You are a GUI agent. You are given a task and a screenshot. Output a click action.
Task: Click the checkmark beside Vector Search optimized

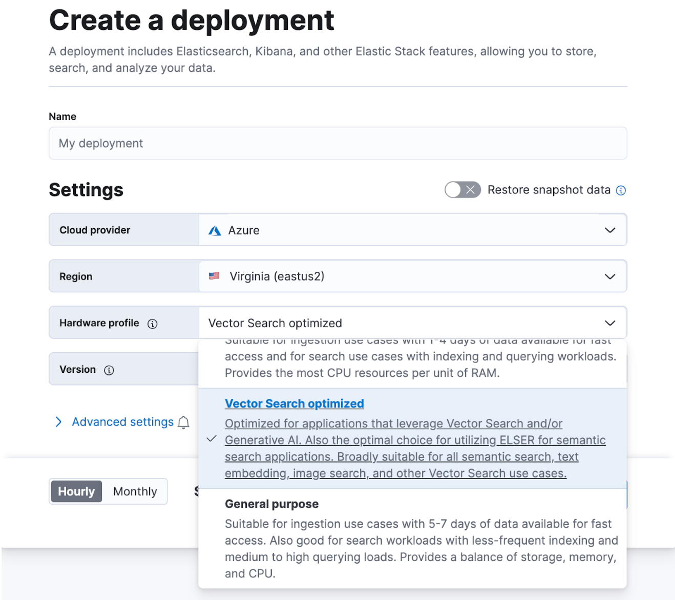click(211, 439)
